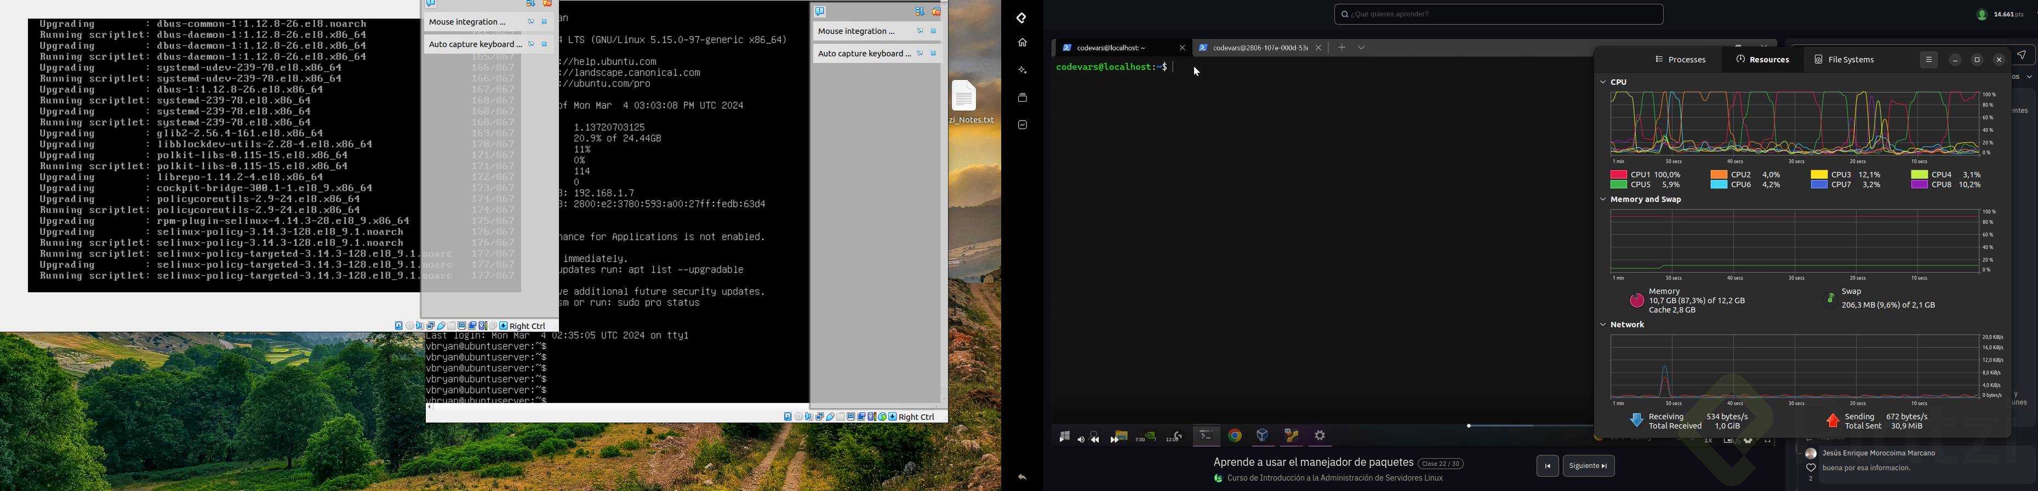Click the Ubuntu VM horizontal scrollbar left arrow
2038x491 pixels.
pyautogui.click(x=430, y=408)
